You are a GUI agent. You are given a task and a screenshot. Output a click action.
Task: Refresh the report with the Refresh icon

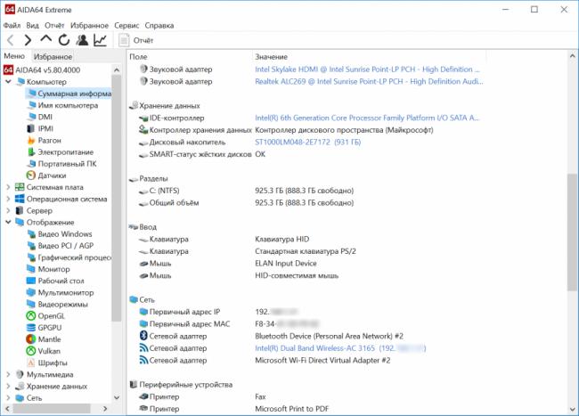click(x=64, y=40)
